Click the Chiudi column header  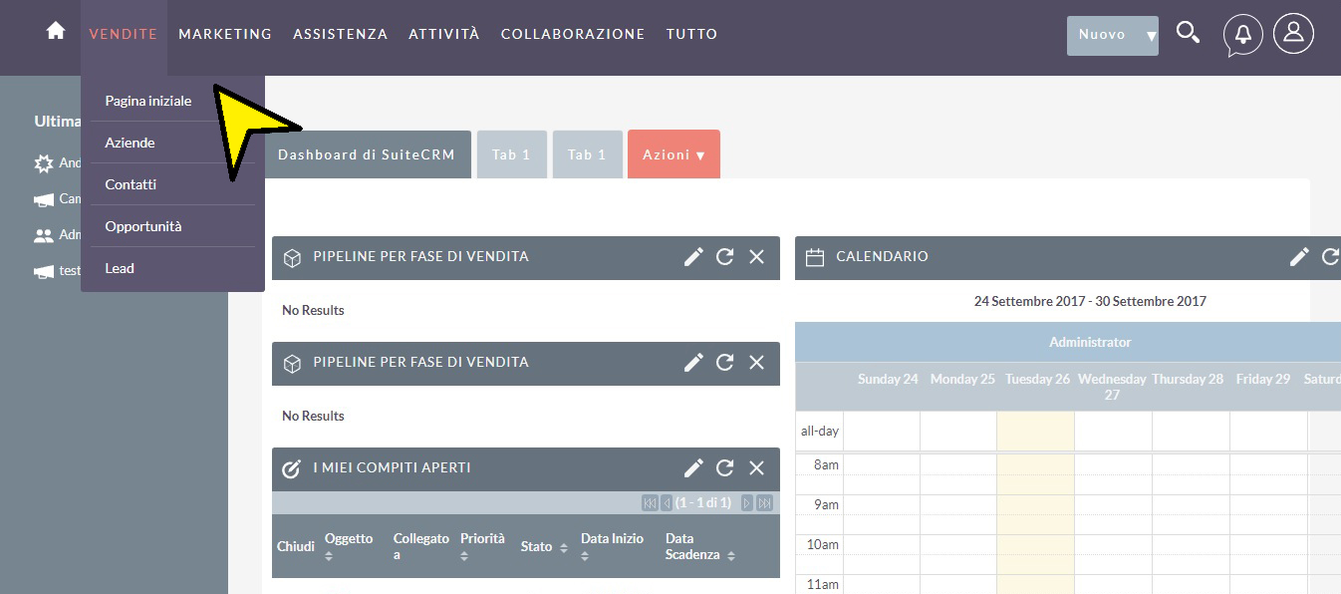point(296,547)
